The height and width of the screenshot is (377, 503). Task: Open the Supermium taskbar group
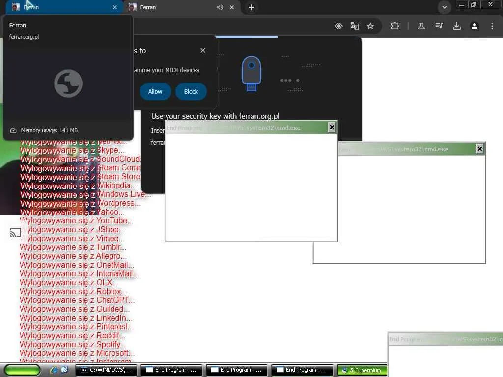point(362,370)
